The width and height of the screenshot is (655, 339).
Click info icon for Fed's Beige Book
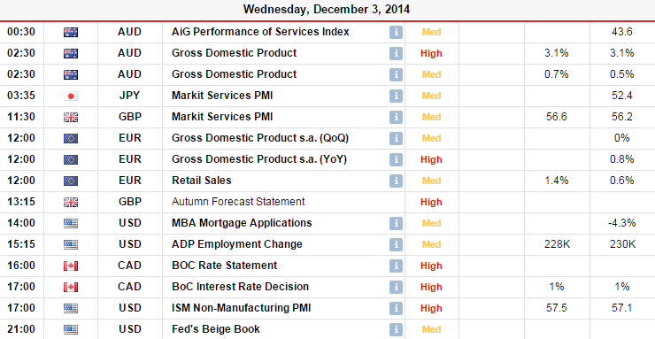[x=396, y=329]
